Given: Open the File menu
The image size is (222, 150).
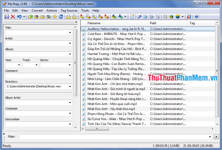Looking at the screenshot, I should pyautogui.click(x=6, y=11).
